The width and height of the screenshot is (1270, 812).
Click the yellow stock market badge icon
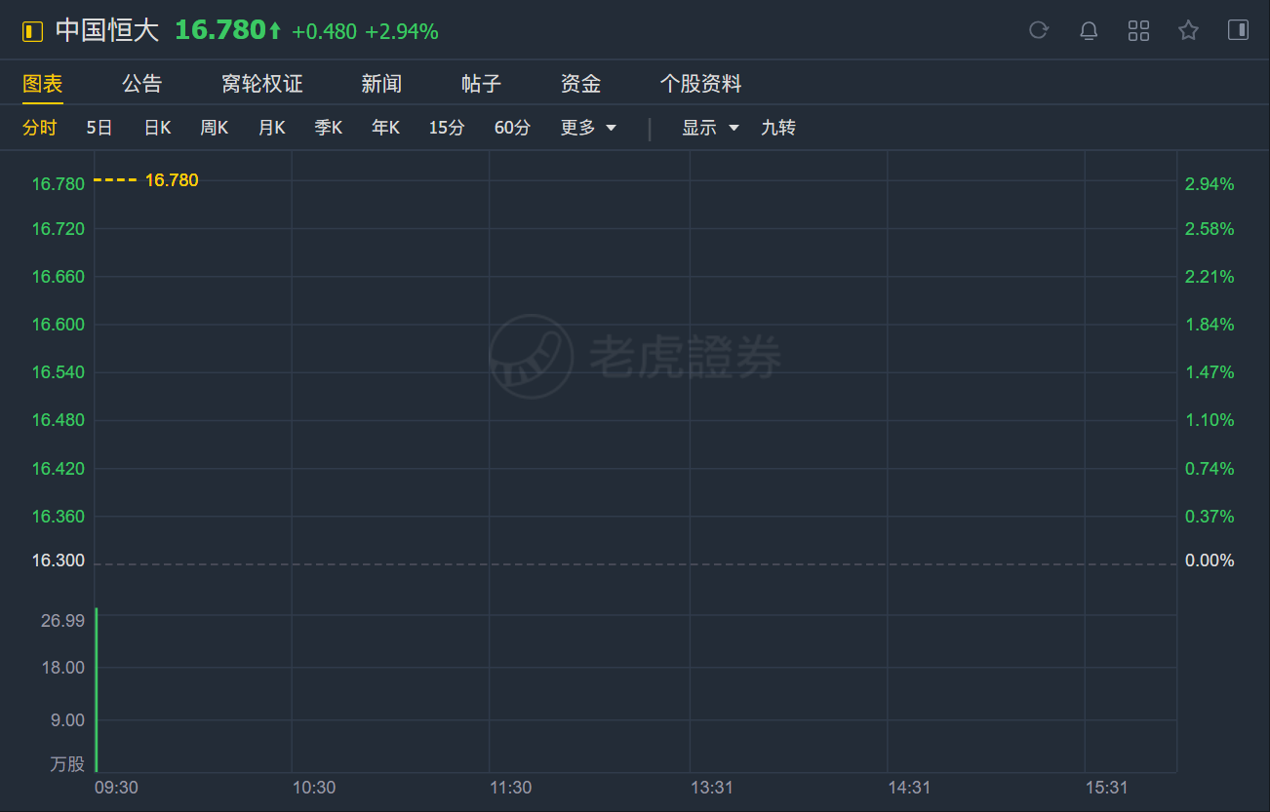click(x=33, y=32)
